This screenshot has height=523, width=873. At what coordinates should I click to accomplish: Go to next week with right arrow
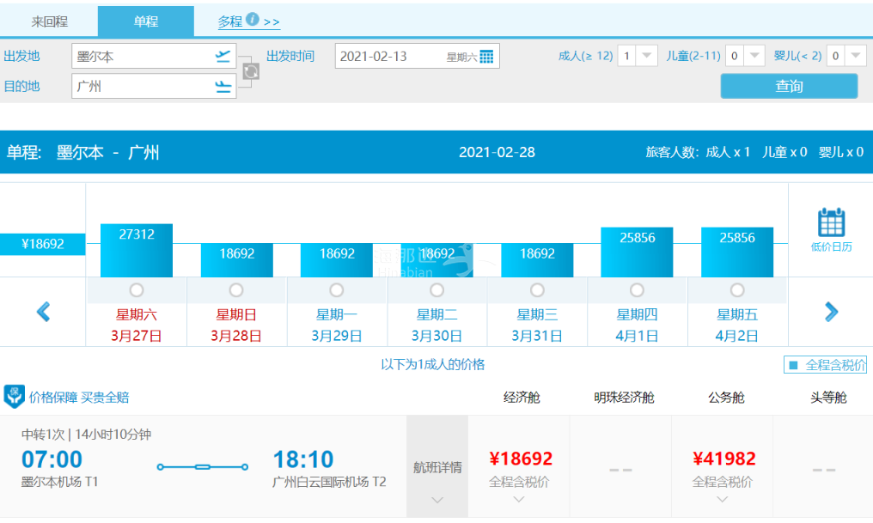click(x=831, y=312)
